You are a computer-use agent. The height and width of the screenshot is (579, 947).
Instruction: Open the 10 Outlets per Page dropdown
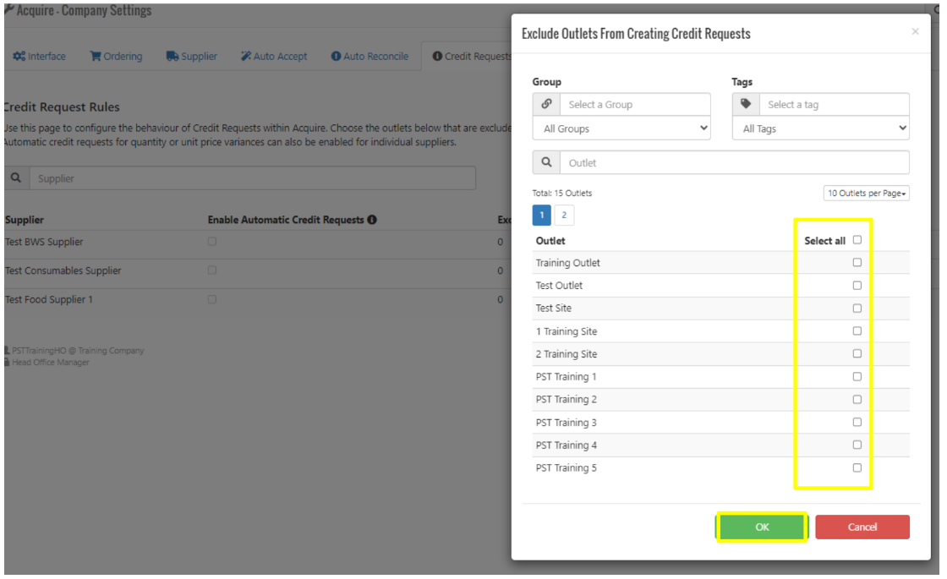point(867,194)
